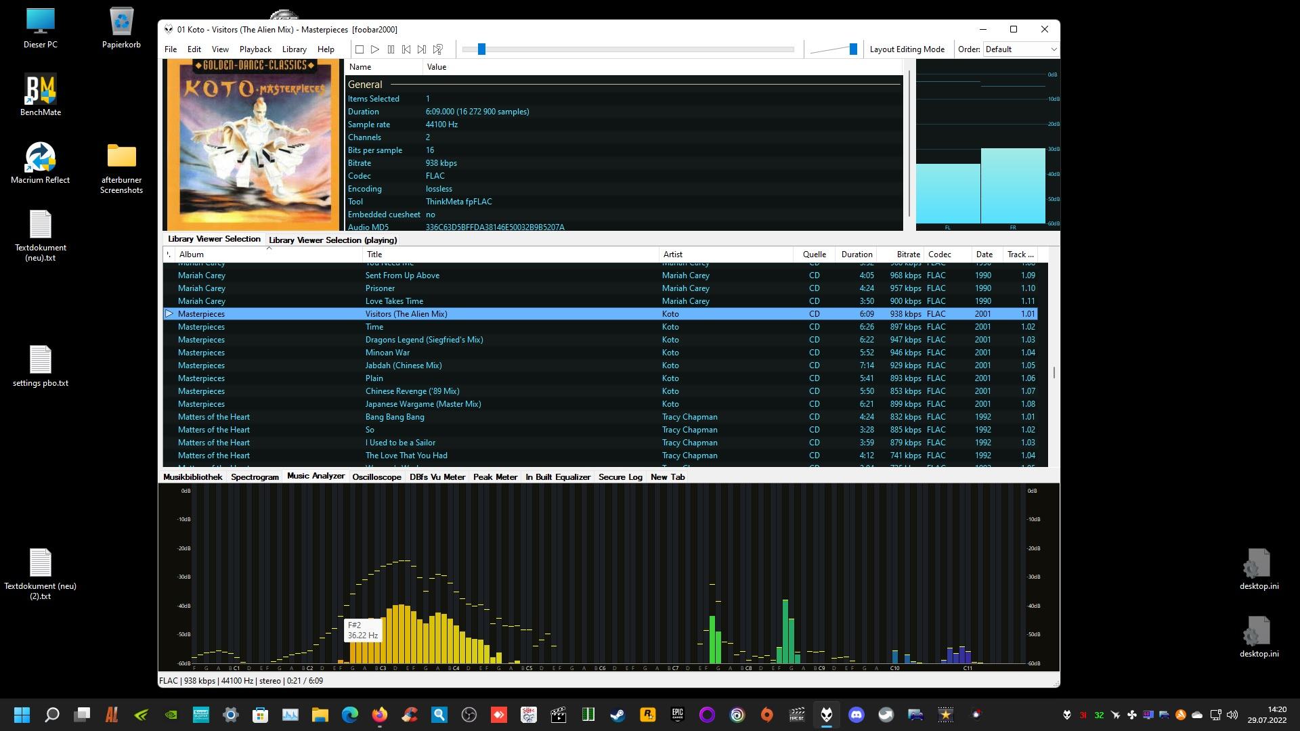The height and width of the screenshot is (731, 1300).
Task: Select the New Tab tab
Action: [x=668, y=477]
